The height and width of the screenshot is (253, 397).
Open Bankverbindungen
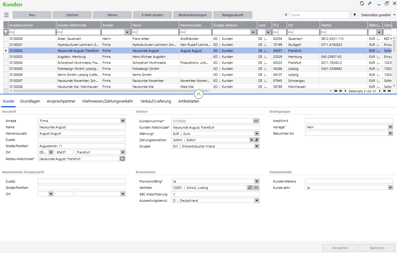click(193, 15)
